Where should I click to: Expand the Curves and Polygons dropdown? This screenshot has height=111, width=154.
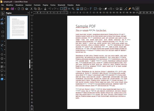coord(5,45)
